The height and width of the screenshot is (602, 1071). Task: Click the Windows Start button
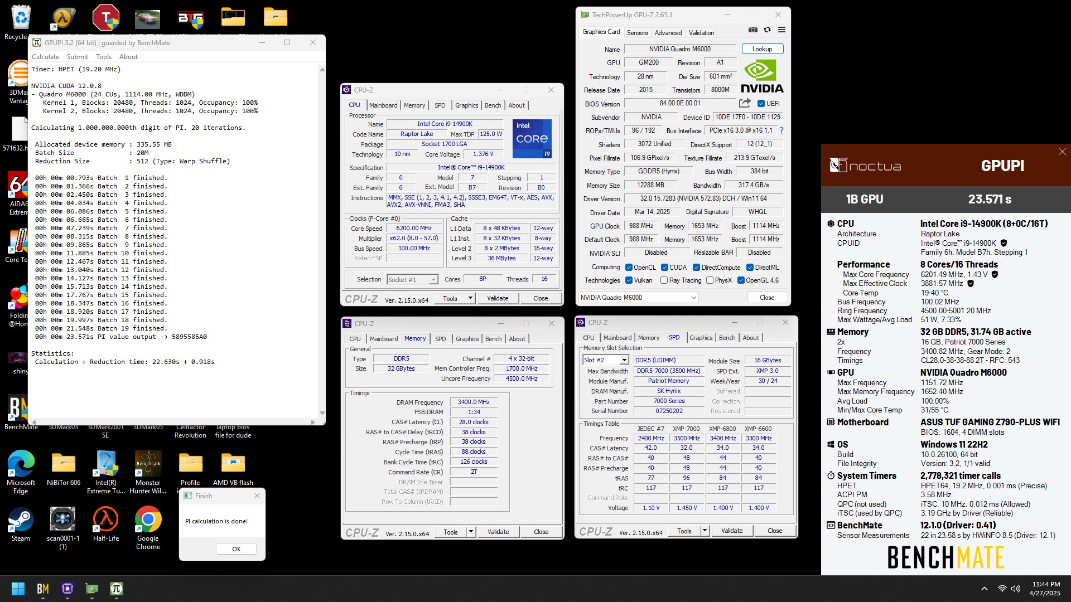(x=18, y=589)
